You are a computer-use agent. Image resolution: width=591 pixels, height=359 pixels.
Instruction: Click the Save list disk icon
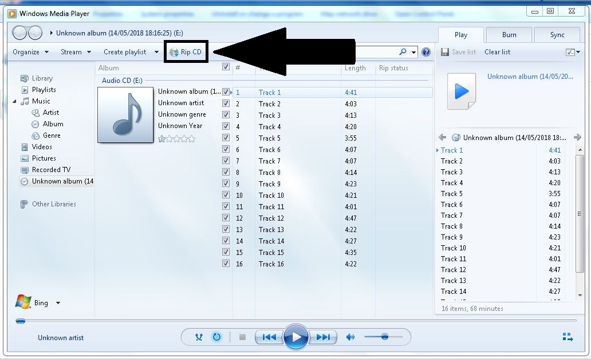445,52
